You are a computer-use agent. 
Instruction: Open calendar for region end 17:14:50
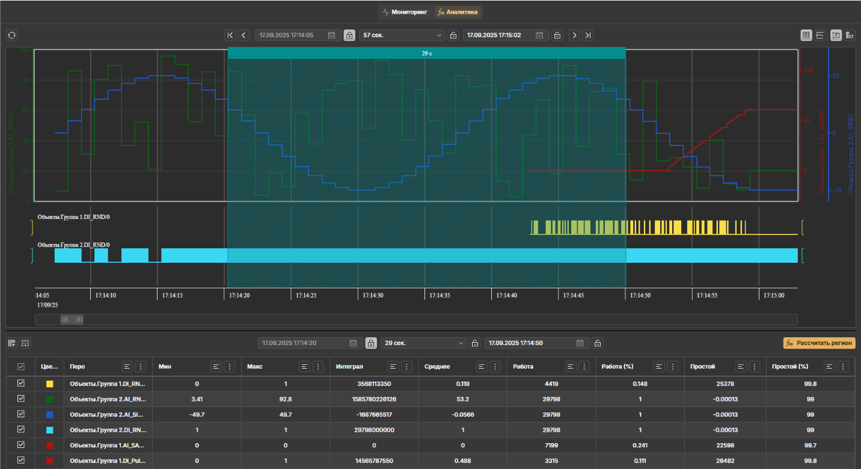pos(580,343)
